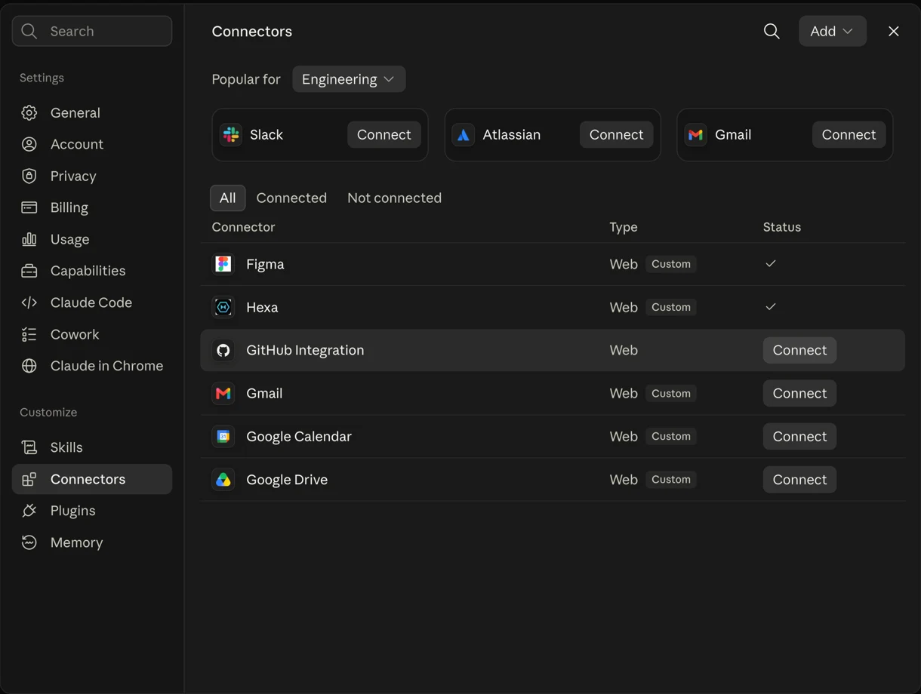This screenshot has height=694, width=921.
Task: Click the Type column header
Action: tap(624, 227)
